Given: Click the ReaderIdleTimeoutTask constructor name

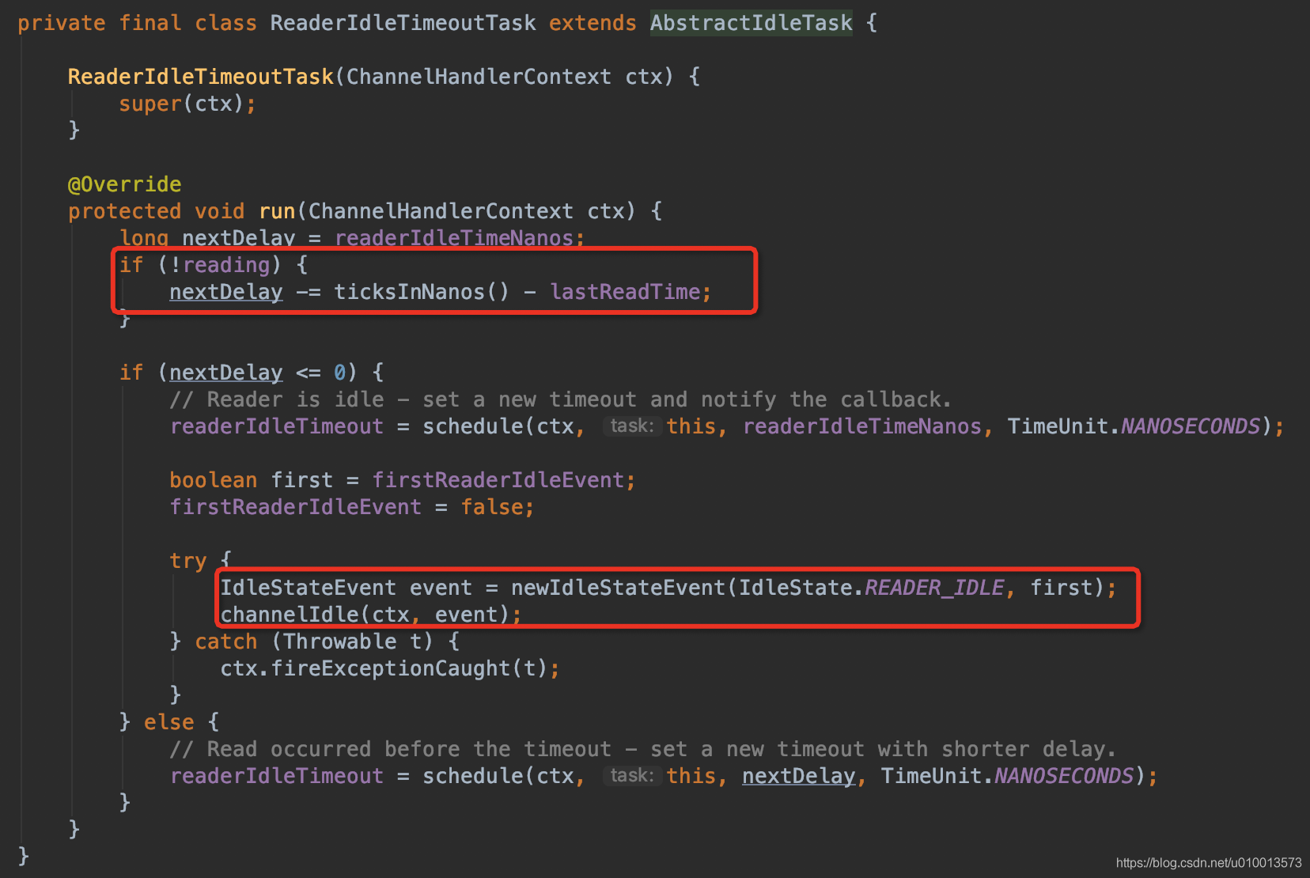Looking at the screenshot, I should pos(200,77).
